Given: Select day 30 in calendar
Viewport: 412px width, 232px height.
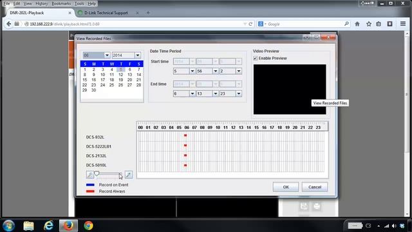Looking at the screenshot, I should 93,90.
